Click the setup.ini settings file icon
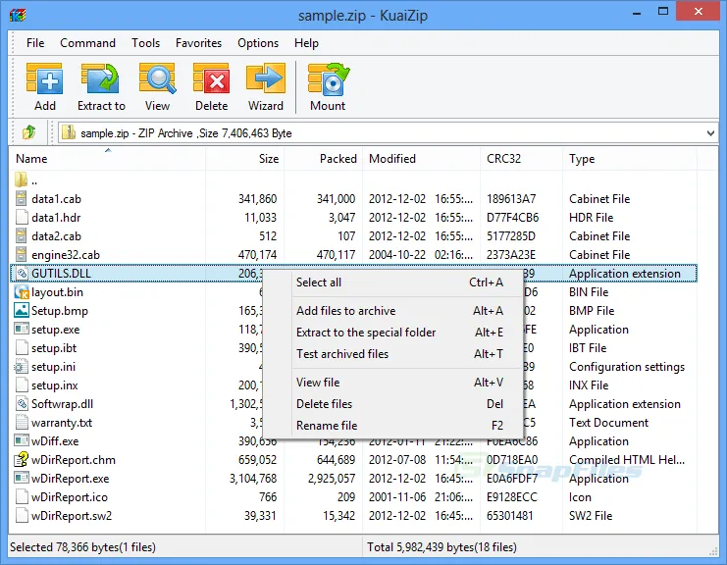 (x=21, y=366)
